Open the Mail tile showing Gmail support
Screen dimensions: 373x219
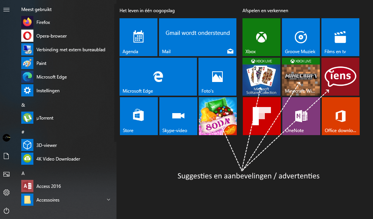[198, 37]
